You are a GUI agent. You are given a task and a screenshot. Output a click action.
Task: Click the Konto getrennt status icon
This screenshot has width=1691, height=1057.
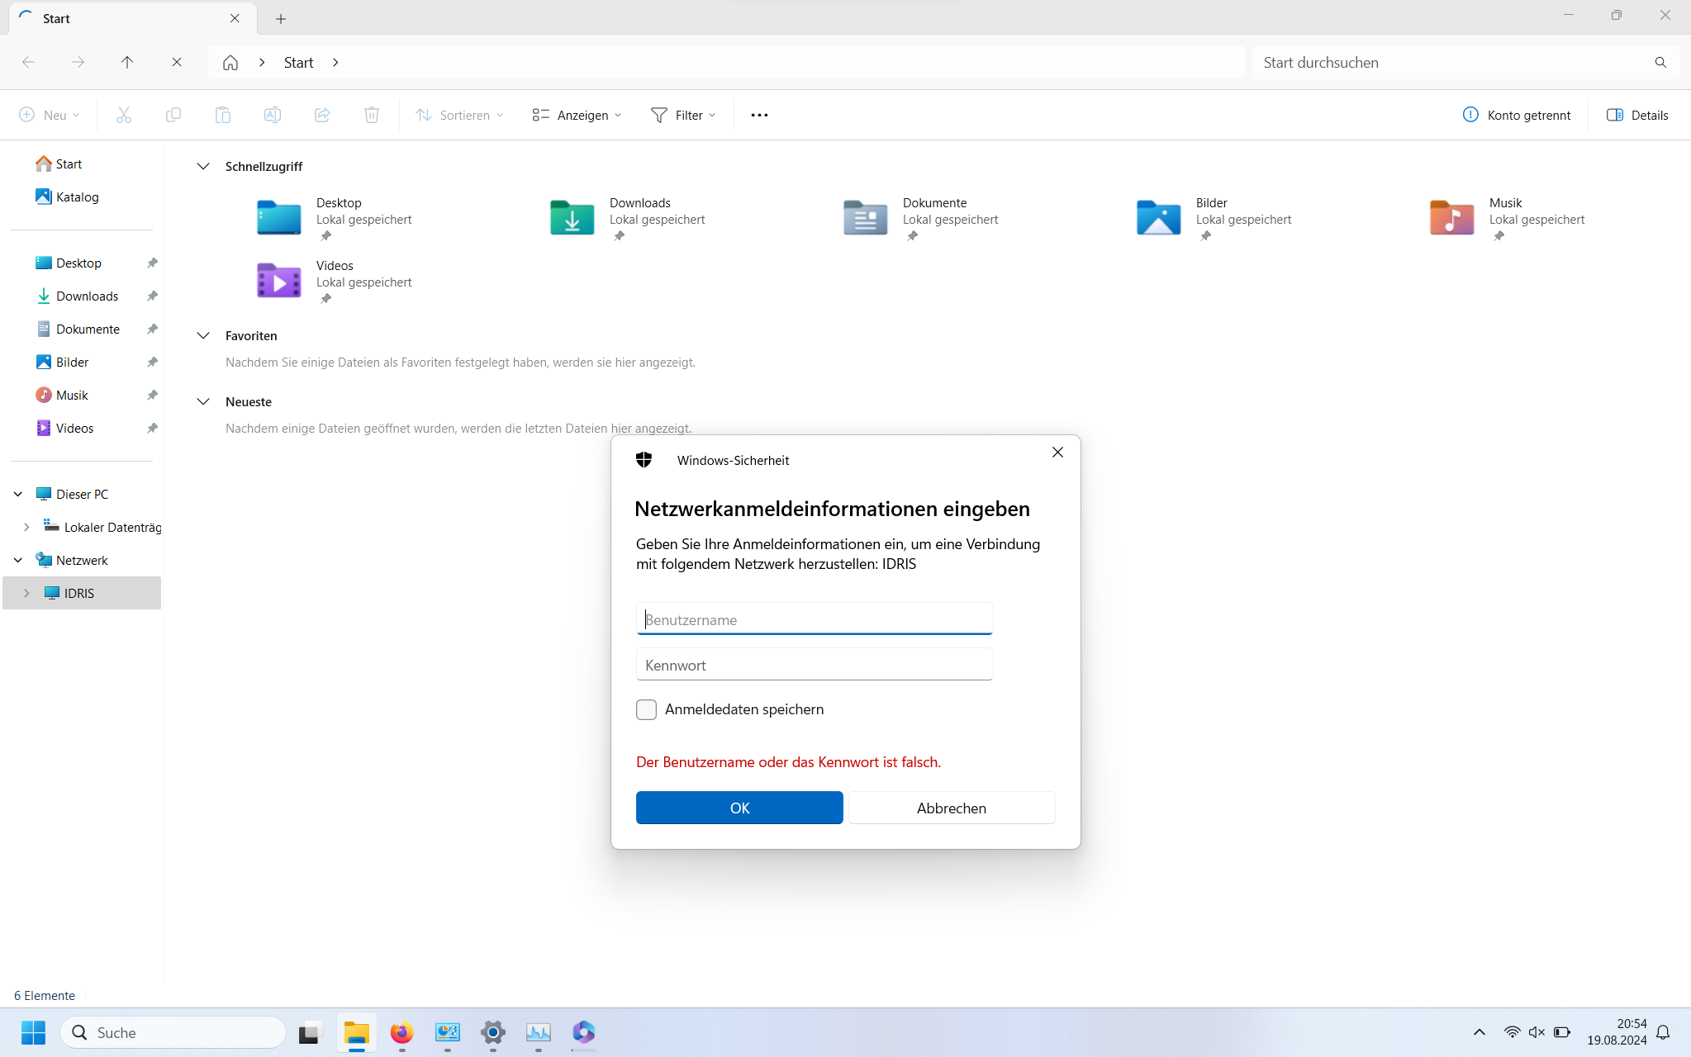point(1470,116)
